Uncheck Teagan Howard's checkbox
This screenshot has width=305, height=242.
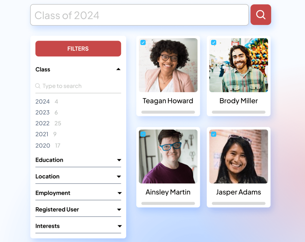[143, 42]
